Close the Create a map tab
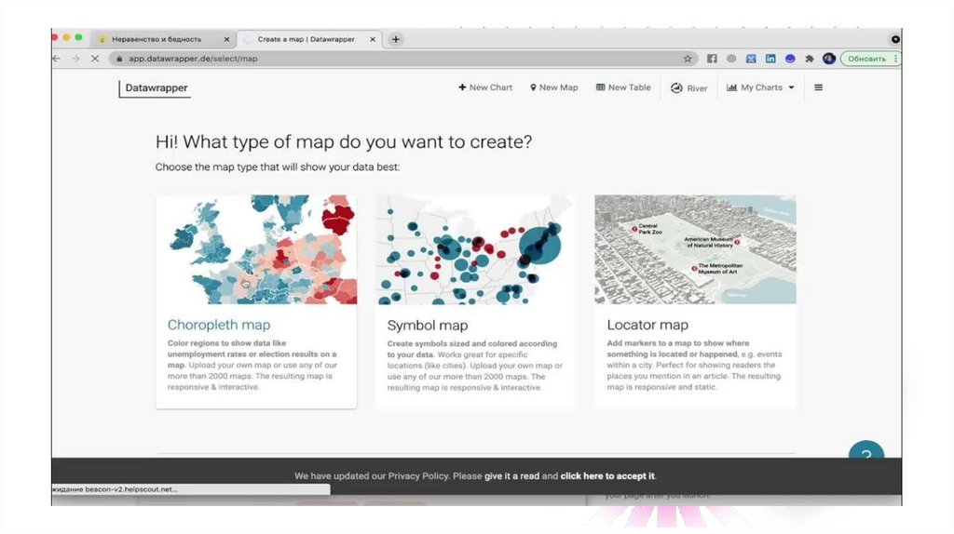954x534 pixels. (x=373, y=39)
